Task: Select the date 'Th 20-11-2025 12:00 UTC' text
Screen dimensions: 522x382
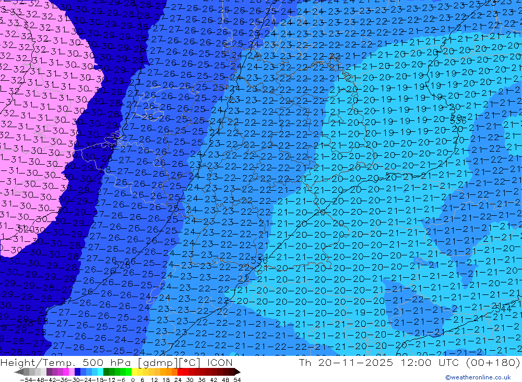Action: click(379, 362)
